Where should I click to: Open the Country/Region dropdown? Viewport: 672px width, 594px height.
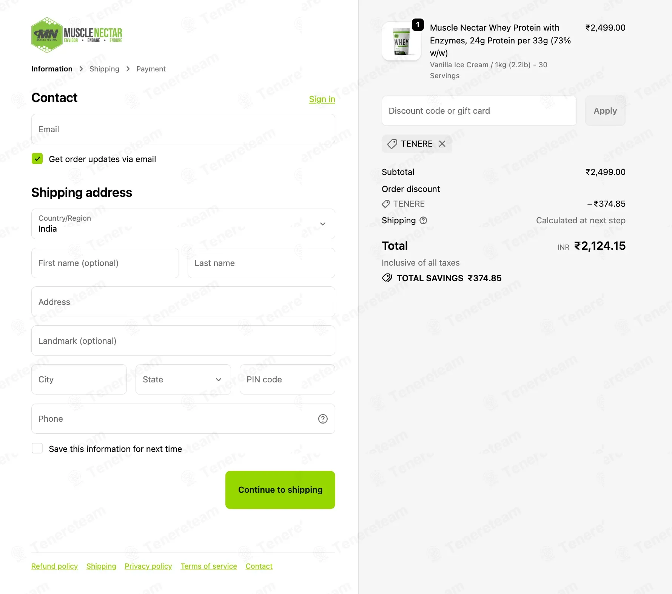(x=183, y=224)
